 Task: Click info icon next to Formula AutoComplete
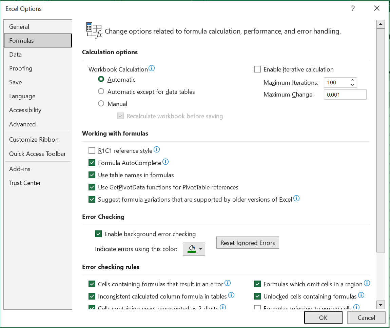click(165, 162)
